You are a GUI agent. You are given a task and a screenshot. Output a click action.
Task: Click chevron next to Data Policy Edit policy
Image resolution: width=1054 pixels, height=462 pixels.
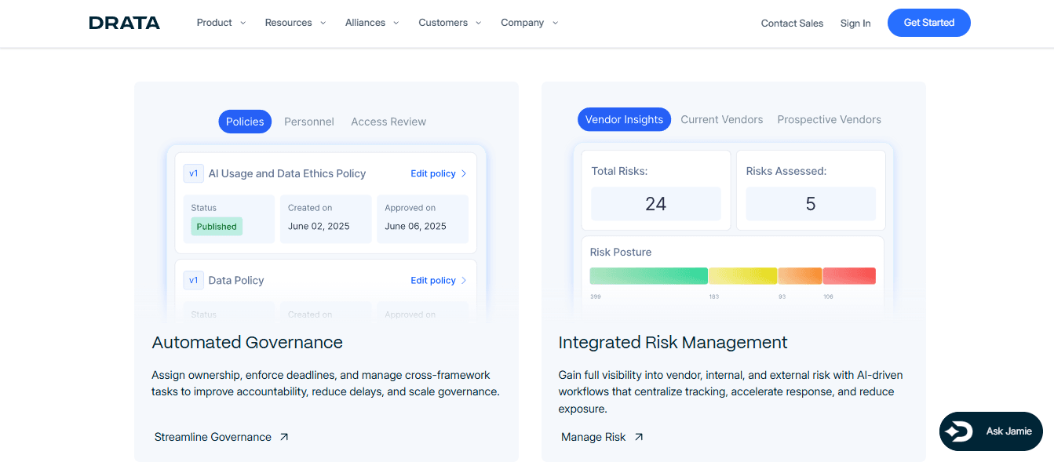click(x=464, y=280)
